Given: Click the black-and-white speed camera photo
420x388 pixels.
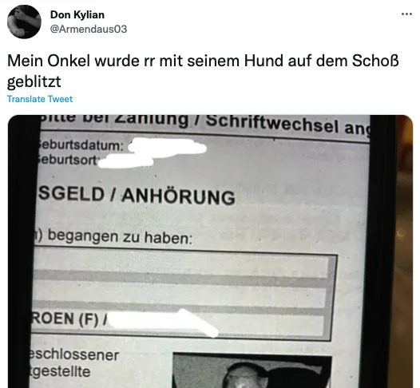Looking at the screenshot, I should point(252,371).
